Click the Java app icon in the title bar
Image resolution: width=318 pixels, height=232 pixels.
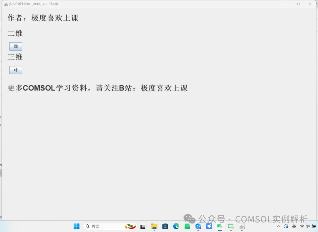click(x=6, y=4)
